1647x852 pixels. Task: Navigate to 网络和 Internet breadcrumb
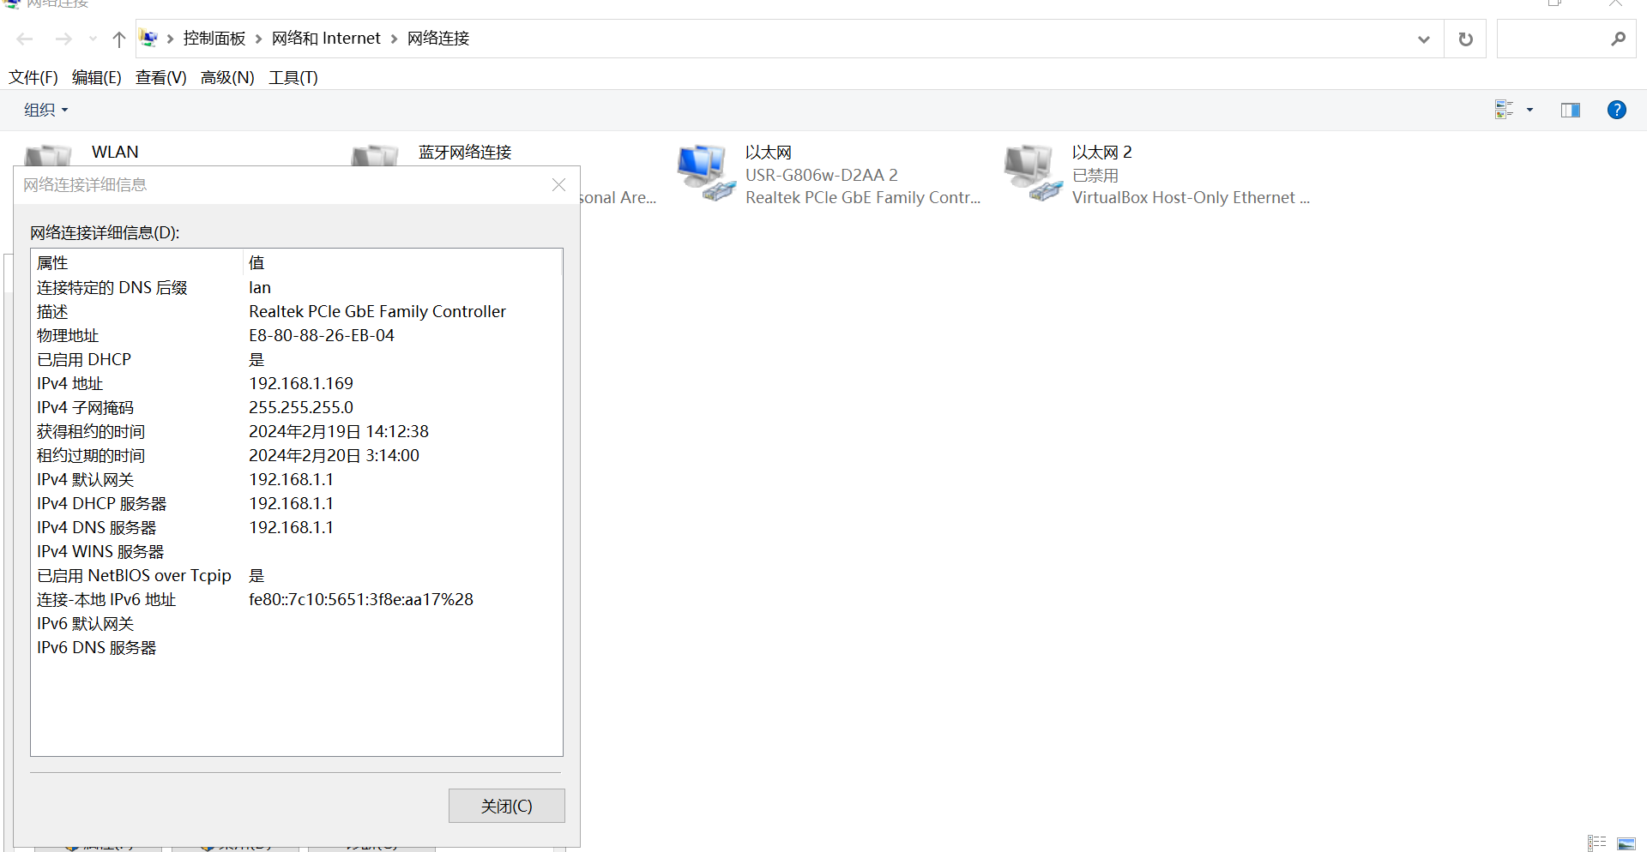point(326,39)
